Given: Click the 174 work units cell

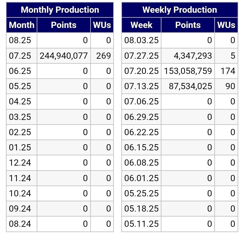Looking at the screenshot, I should click(228, 71).
